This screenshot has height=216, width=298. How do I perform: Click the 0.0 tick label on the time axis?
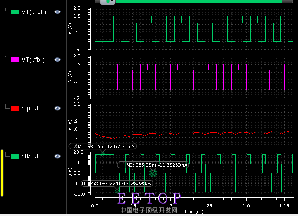(95, 206)
